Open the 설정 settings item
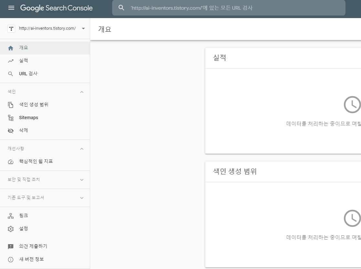 [45, 229]
